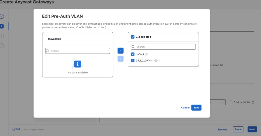Click the selected VLANs search field

coord(163,47)
